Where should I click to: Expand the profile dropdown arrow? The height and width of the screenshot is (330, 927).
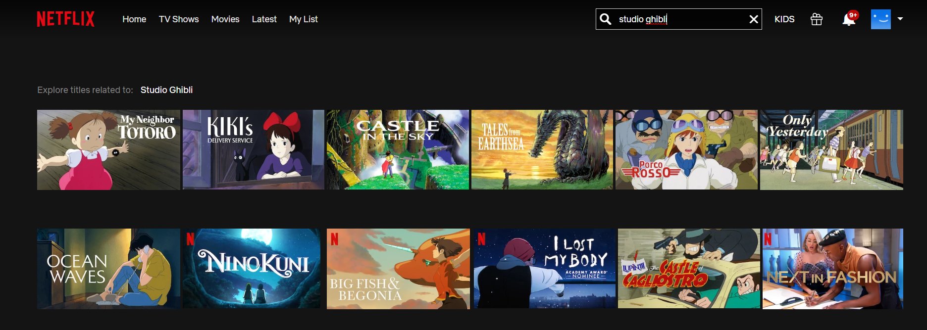900,19
